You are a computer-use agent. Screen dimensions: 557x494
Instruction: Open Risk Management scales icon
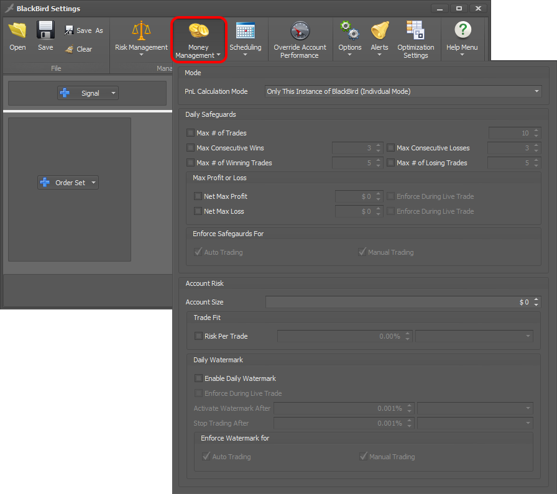[x=141, y=30]
